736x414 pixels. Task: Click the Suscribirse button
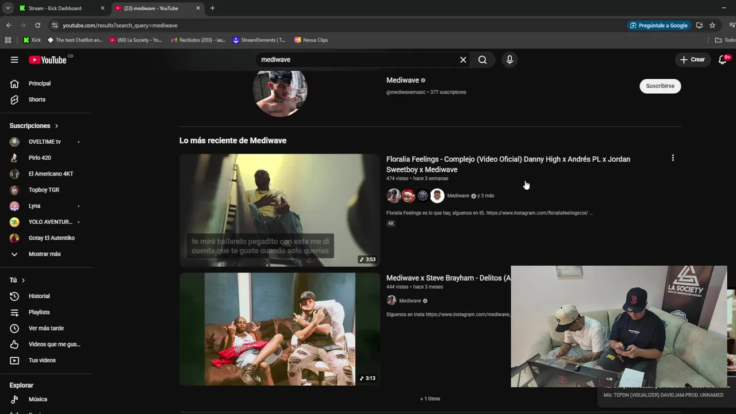coord(660,86)
